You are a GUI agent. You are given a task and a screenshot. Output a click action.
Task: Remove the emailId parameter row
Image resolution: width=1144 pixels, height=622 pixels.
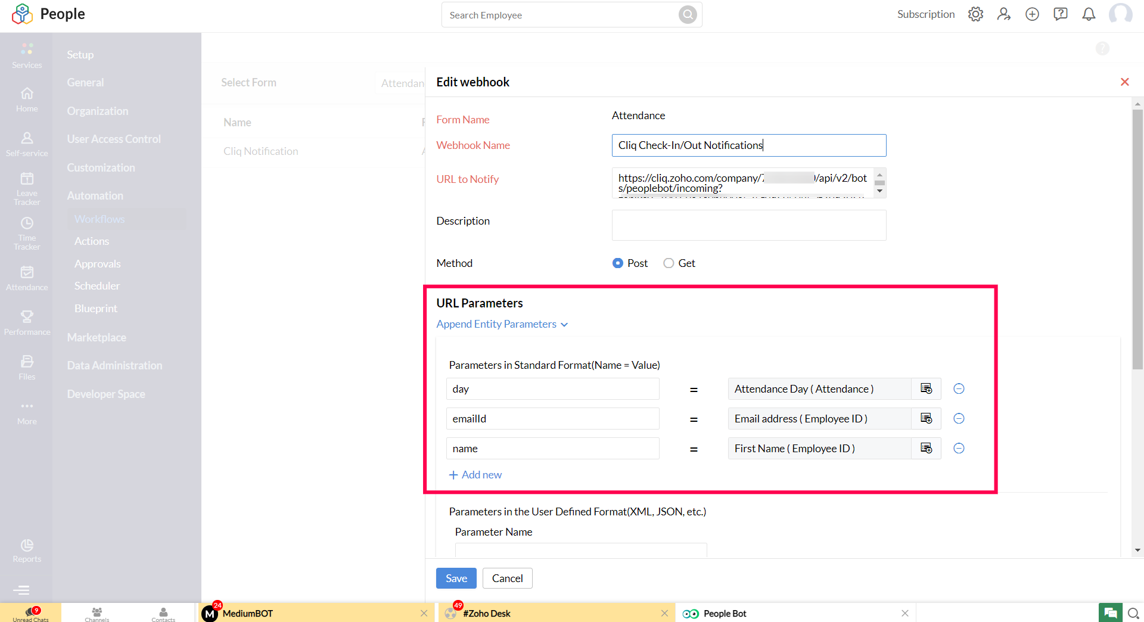959,419
